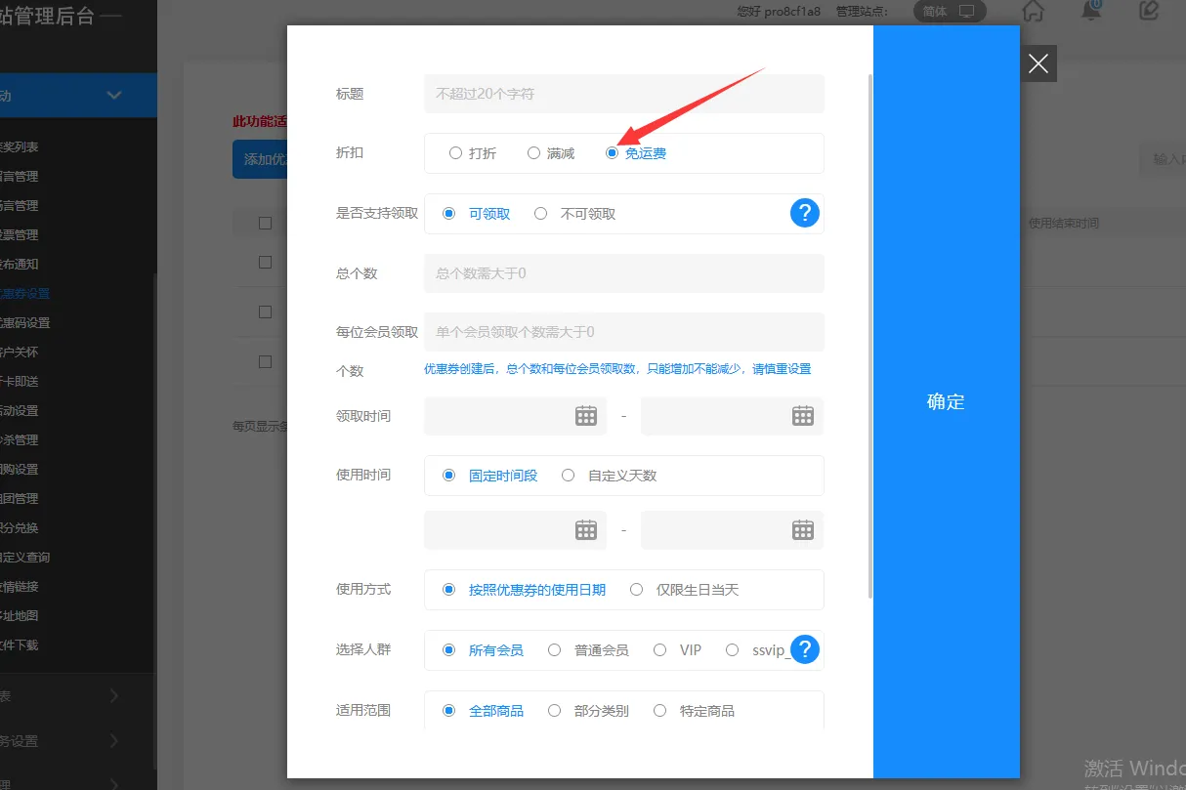Open 户关怀 in the sidebar
The width and height of the screenshot is (1186, 790).
20,353
